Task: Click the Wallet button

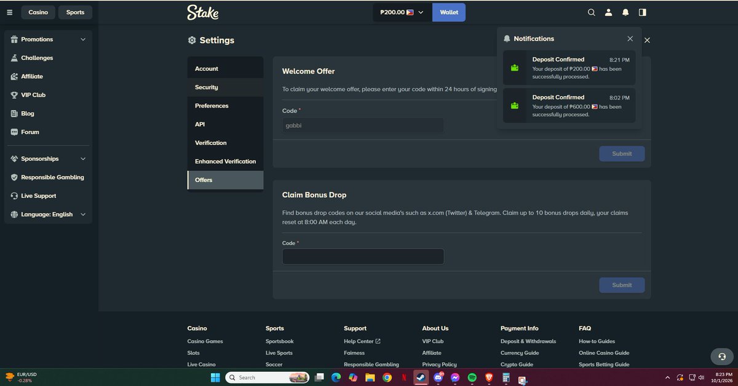Action: 449,12
